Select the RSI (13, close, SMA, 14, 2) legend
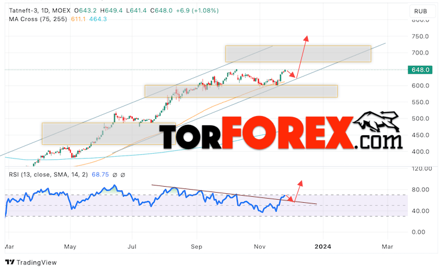Viewport: 443px width, 271px height. (48, 175)
